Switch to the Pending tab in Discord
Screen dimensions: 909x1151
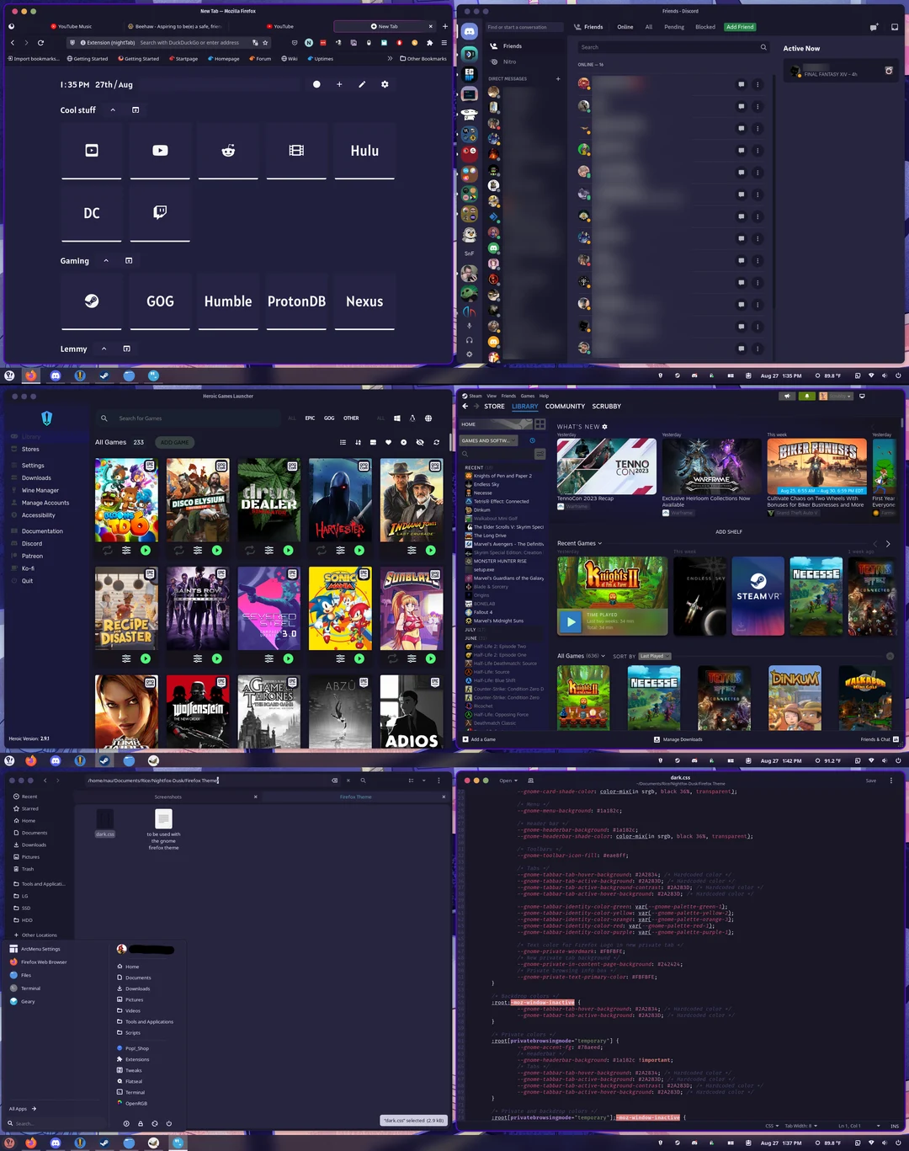point(674,26)
